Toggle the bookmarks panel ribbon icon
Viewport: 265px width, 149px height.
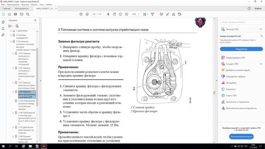(x=3, y=29)
